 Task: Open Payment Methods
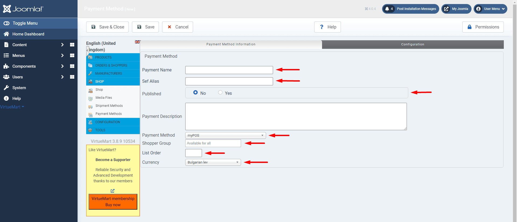(x=109, y=114)
